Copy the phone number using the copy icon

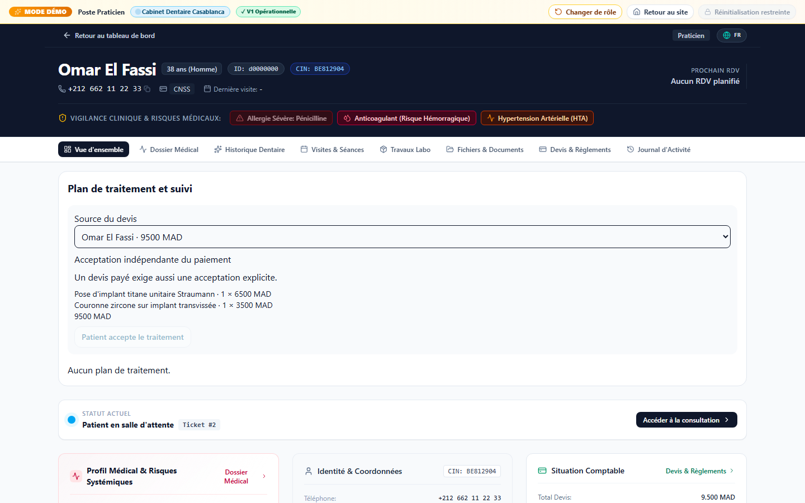pos(147,89)
